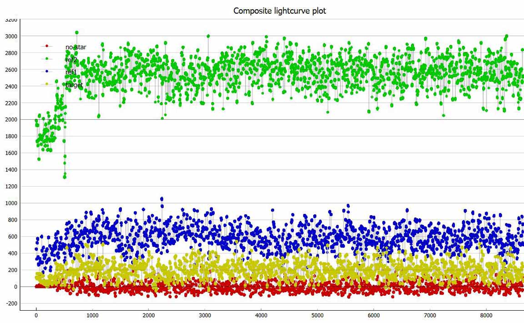Screen dimensions: 524x323
Task: Click the 3200 tick label on y-axis
Action: 11,20
